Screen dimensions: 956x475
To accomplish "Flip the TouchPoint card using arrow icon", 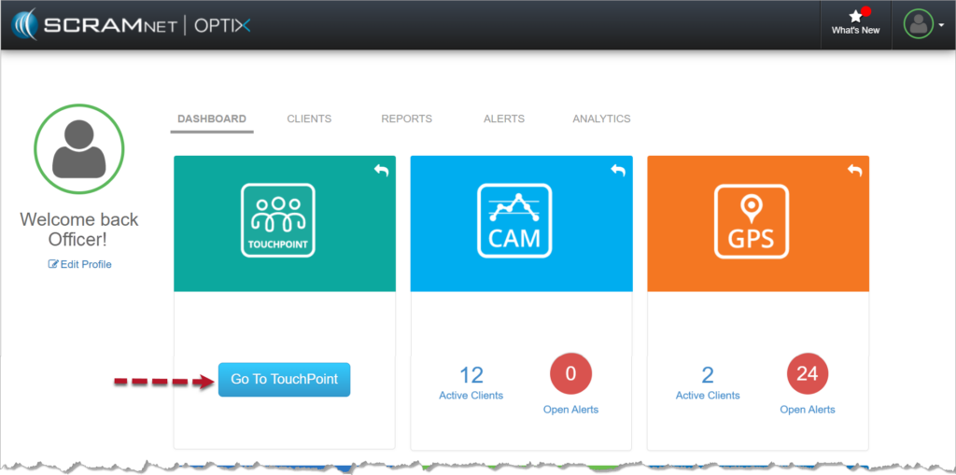I will [381, 170].
